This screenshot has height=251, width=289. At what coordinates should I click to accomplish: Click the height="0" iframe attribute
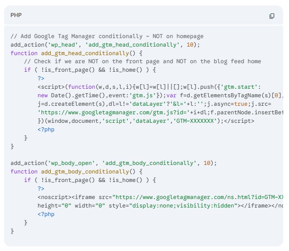[x=55, y=205]
